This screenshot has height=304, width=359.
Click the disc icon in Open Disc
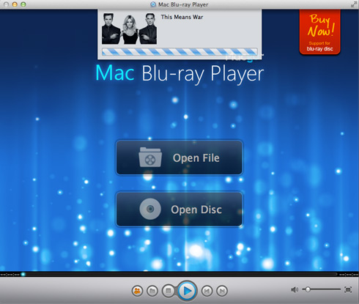150,209
